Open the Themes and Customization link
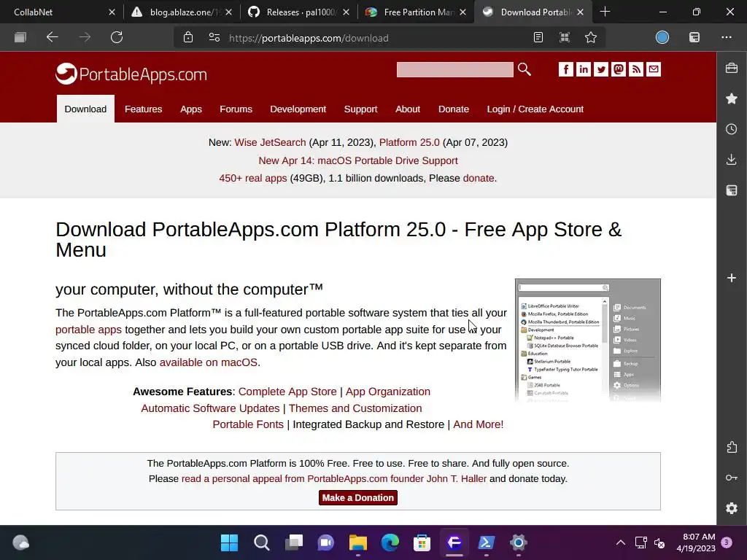This screenshot has height=560, width=747. [x=355, y=408]
